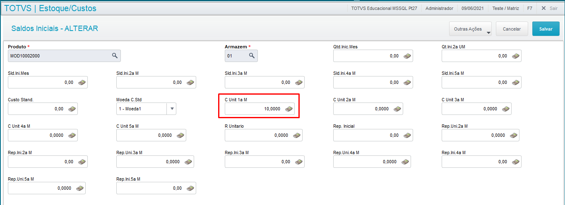Open calculator icon for Rep.Uni.2a M
Viewport: 565px width, 205px height.
[x=514, y=135]
